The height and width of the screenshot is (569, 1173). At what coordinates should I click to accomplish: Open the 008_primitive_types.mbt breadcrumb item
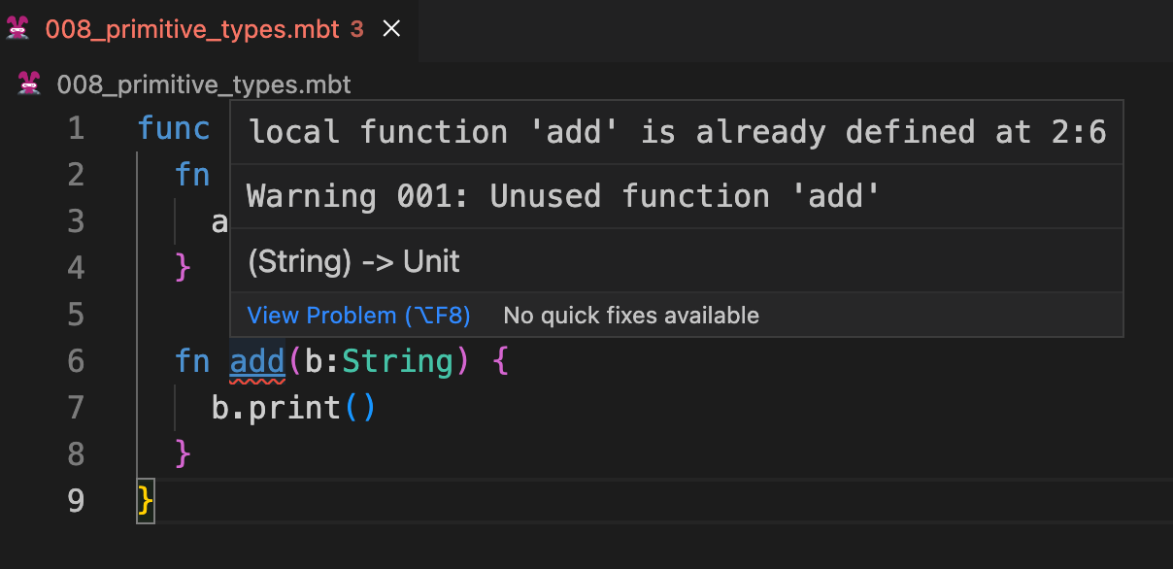[204, 84]
